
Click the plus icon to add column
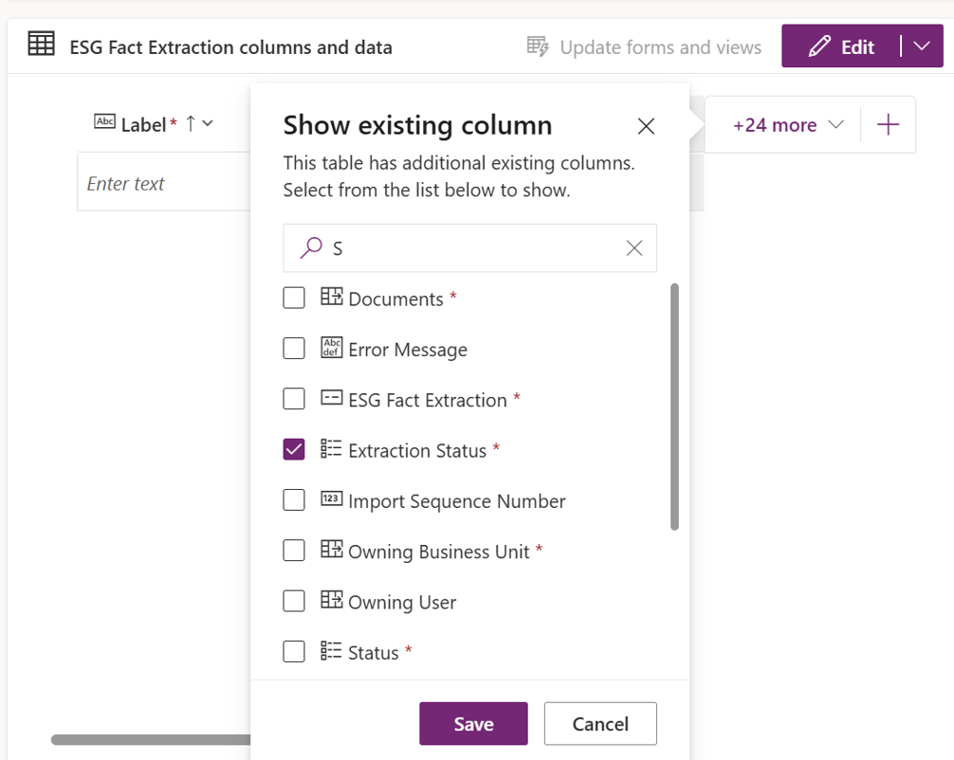[x=889, y=124]
